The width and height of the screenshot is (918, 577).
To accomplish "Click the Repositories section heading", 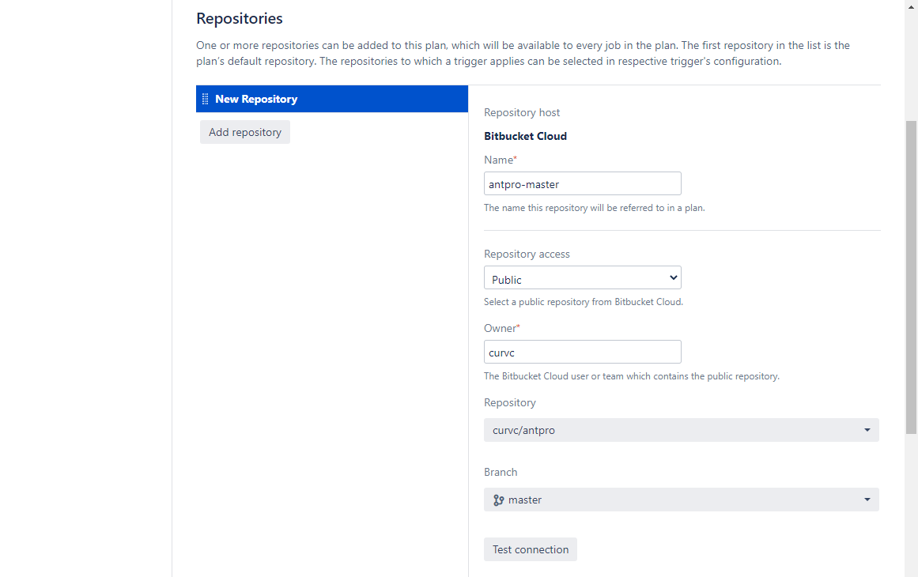I will point(240,19).
